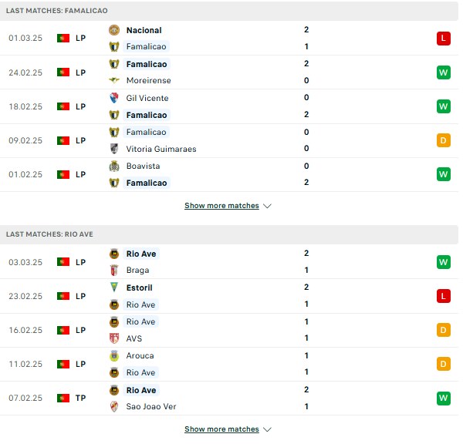Click the Sao Joao Ver crest

tap(114, 406)
